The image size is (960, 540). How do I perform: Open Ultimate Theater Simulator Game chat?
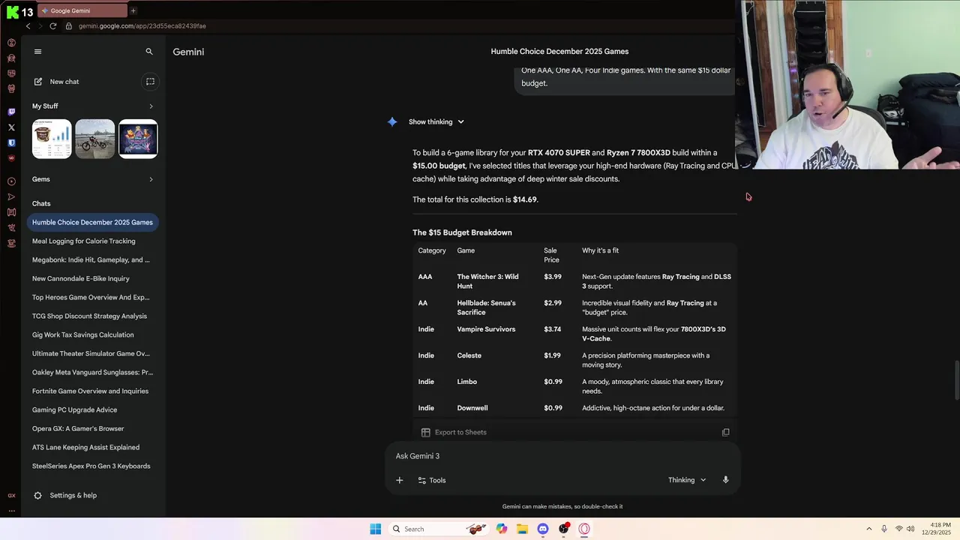click(x=92, y=353)
